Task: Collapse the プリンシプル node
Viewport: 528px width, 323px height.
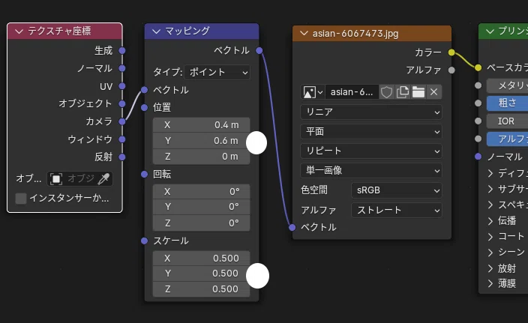Action: tap(490, 31)
